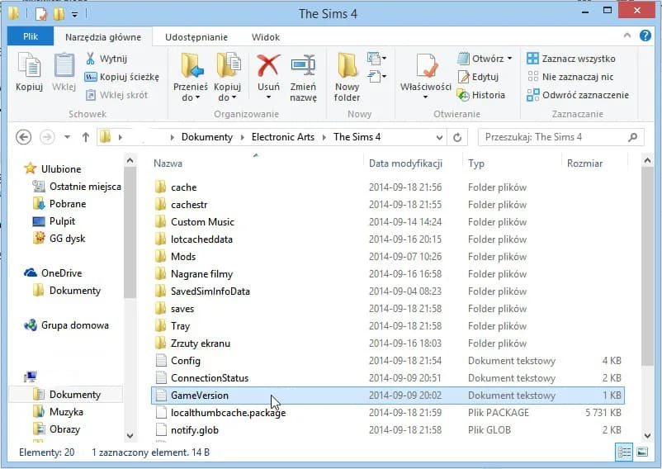Sort by Data modyfikacji column header
Viewport: 662px width, 469px height.
point(406,163)
